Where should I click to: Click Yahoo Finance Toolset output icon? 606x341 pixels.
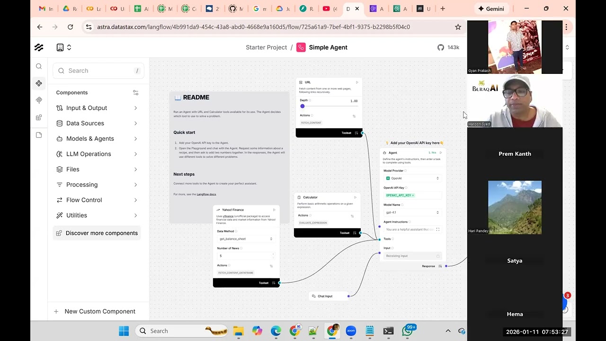(274, 283)
